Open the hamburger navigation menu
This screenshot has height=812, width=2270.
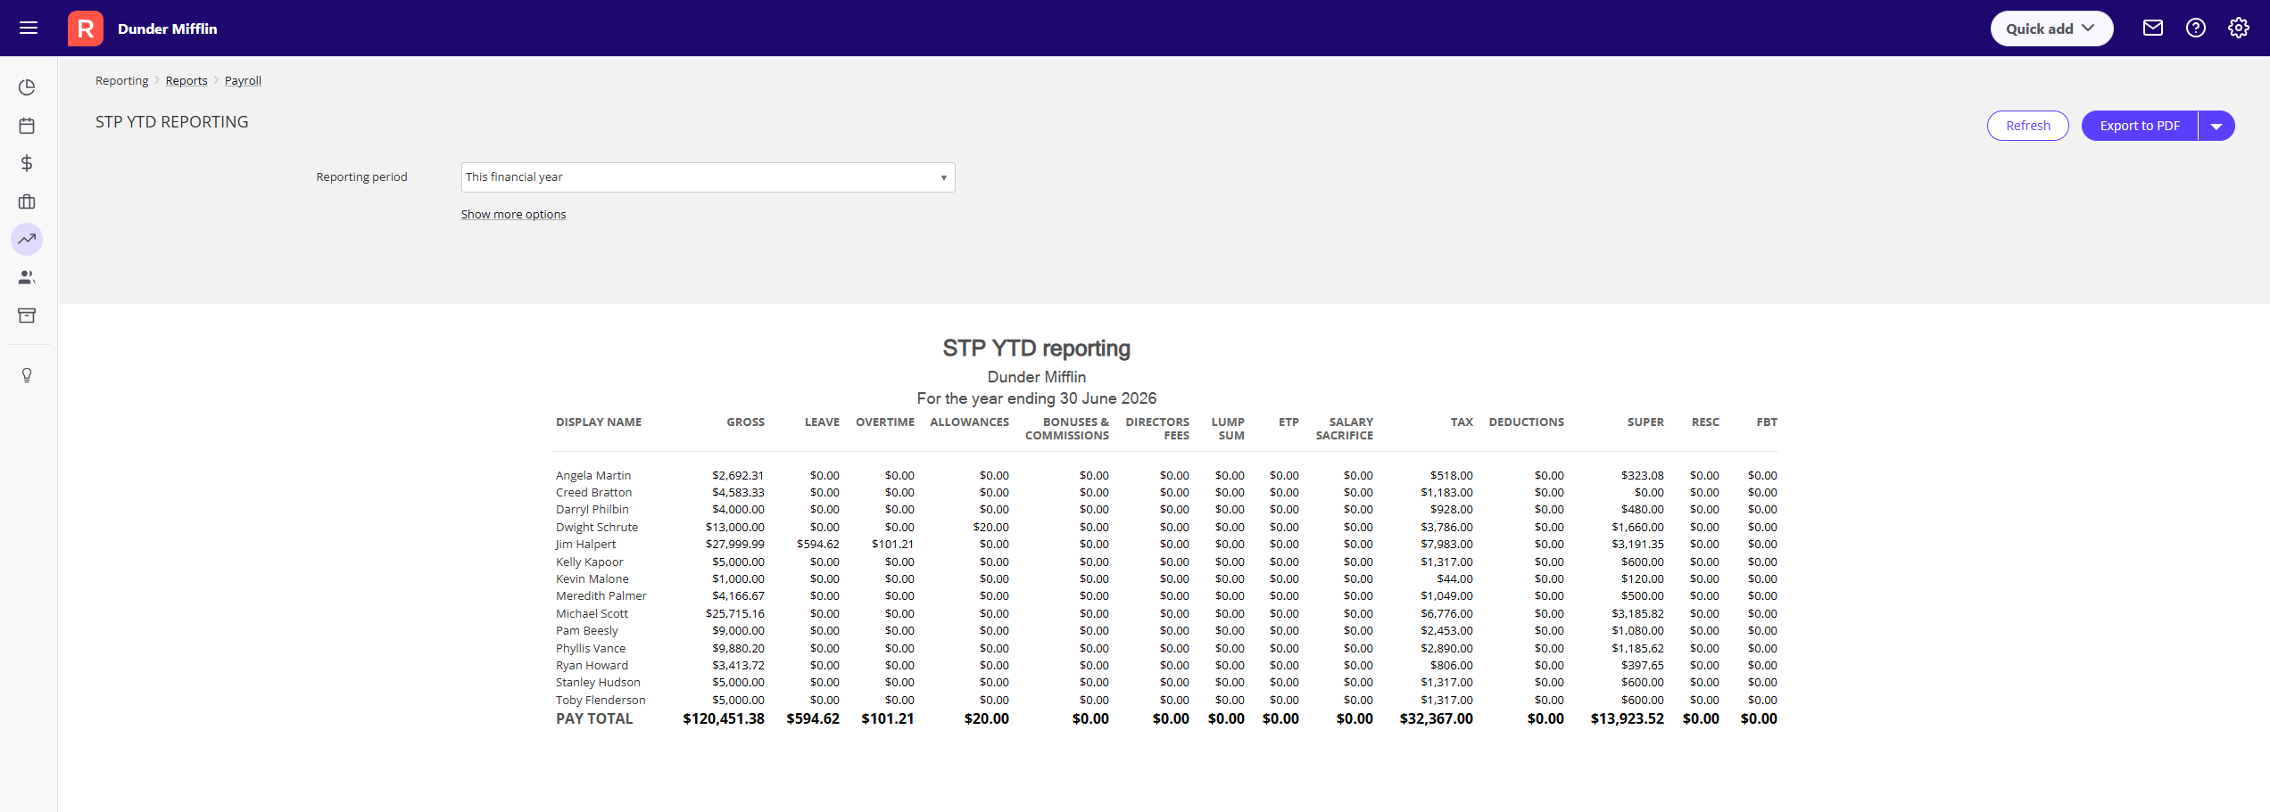(29, 28)
